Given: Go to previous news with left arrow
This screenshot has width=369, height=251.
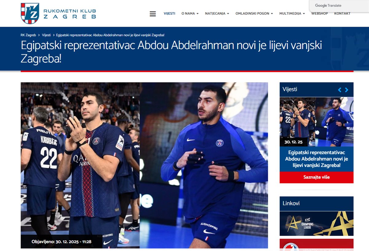Looking at the screenshot, I should pyautogui.click(x=339, y=90).
